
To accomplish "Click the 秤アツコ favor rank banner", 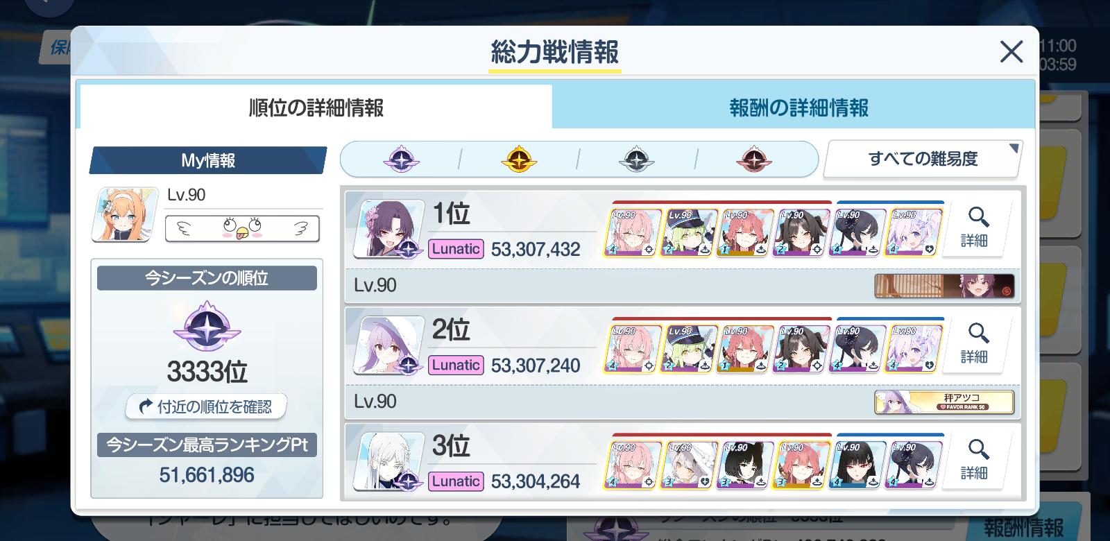I will (944, 402).
